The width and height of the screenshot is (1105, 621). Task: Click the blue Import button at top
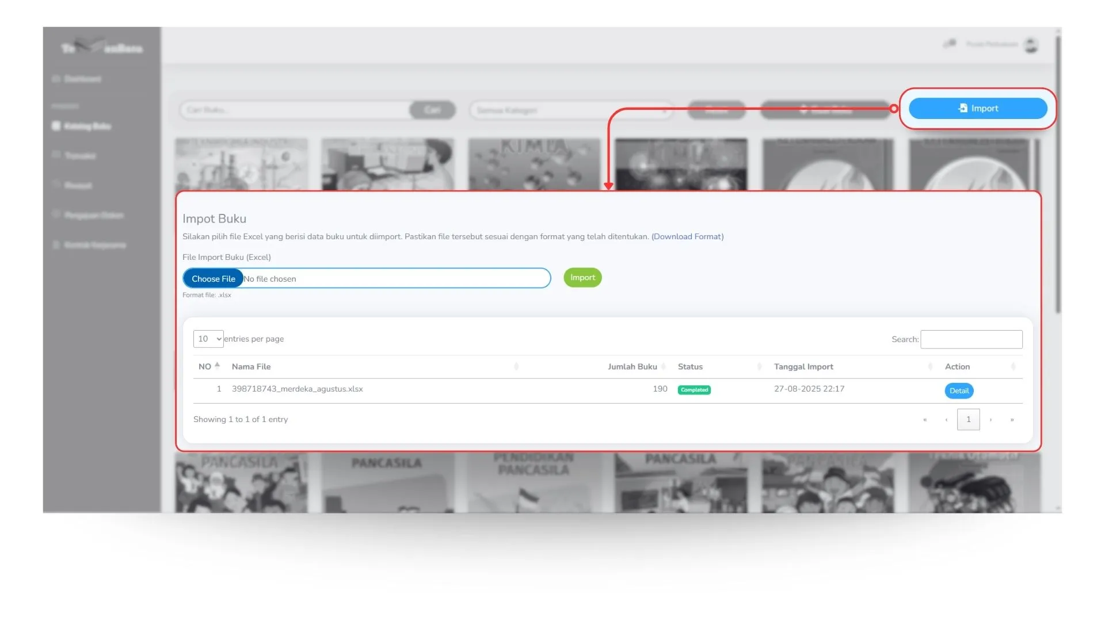[x=978, y=108]
